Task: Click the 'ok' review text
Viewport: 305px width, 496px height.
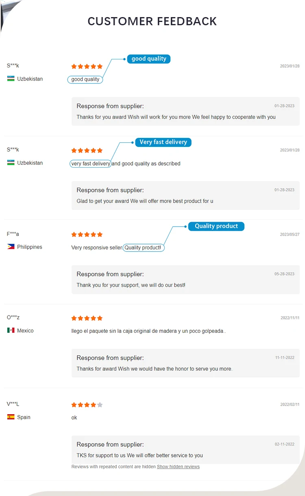Action: 74,417
